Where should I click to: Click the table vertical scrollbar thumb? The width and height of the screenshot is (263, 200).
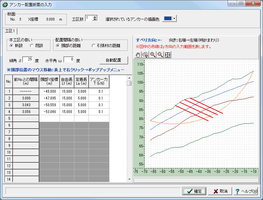[x=129, y=83]
